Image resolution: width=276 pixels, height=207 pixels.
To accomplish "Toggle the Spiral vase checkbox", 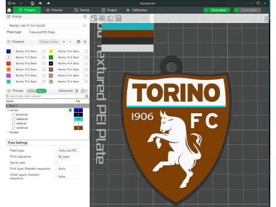I will [x=56, y=163].
